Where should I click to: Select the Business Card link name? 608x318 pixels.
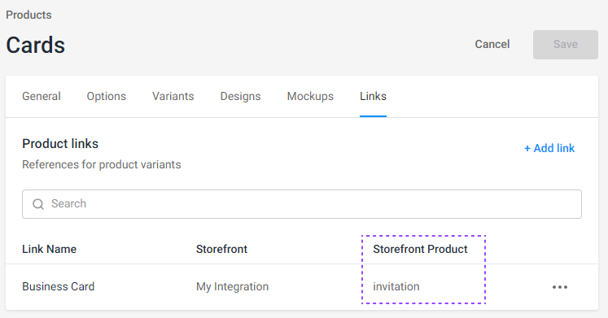(58, 286)
